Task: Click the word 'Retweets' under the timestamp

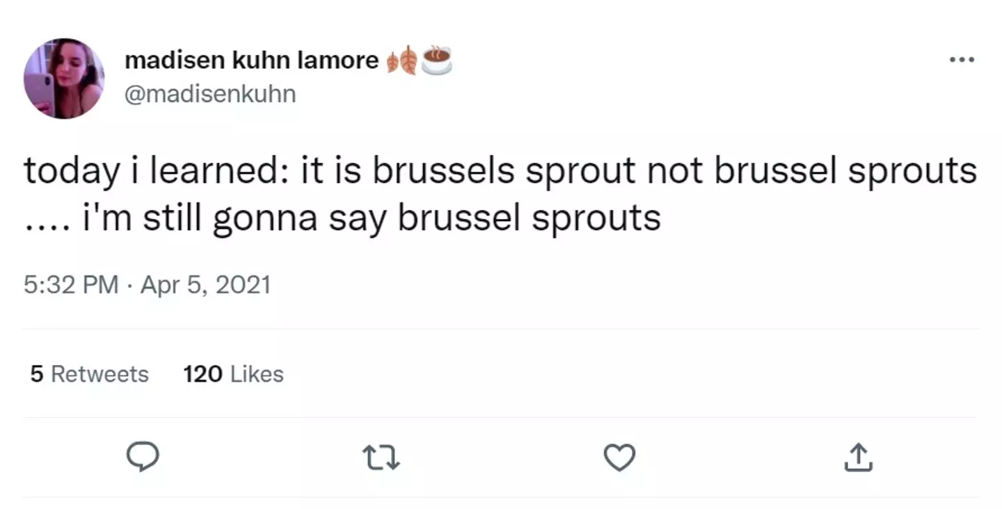Action: [x=100, y=374]
